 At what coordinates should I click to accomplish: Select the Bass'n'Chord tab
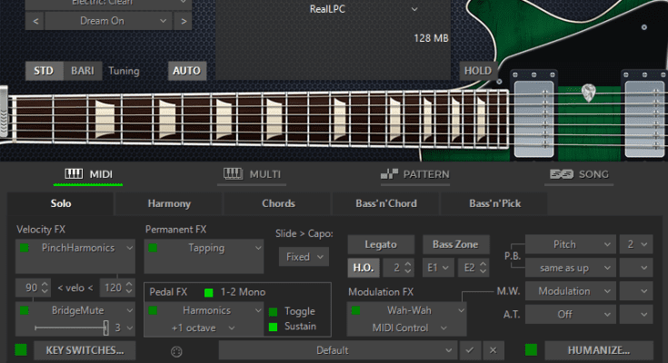click(x=385, y=203)
